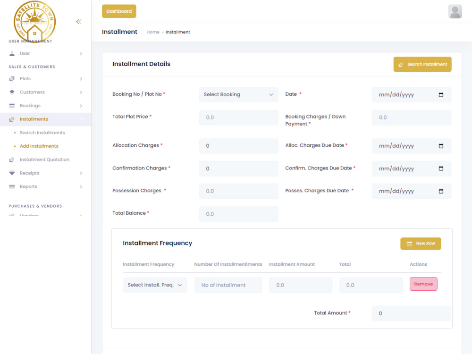
Task: Click the User person icon in sidebar
Action: [x=12, y=54]
